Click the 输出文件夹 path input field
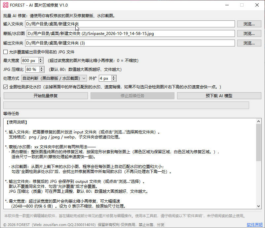265x228 pixels. coord(130,43)
